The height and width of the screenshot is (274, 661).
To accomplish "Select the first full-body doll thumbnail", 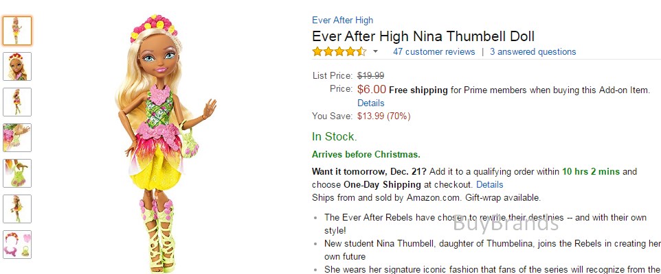I will pos(17,31).
